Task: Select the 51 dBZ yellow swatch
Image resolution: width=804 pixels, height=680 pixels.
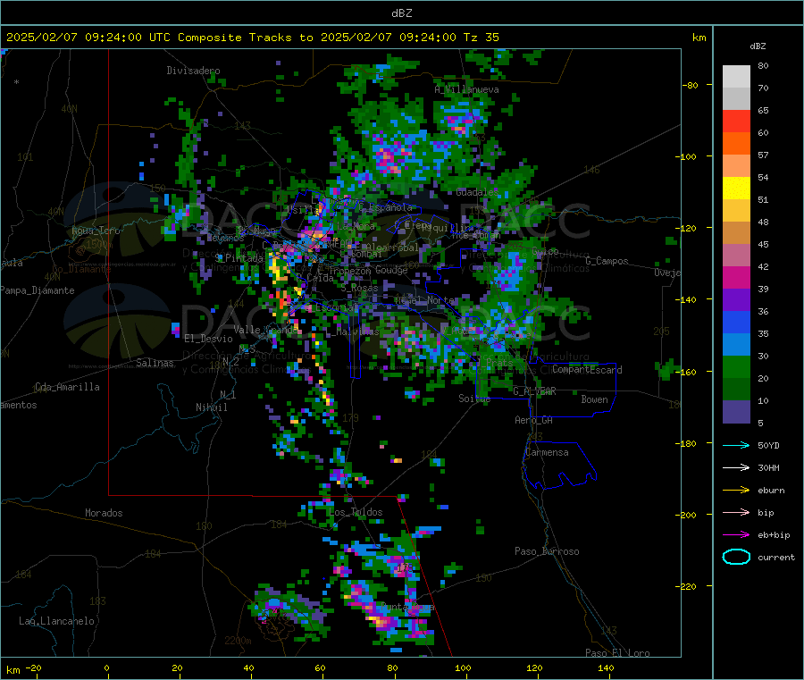Action: point(736,189)
